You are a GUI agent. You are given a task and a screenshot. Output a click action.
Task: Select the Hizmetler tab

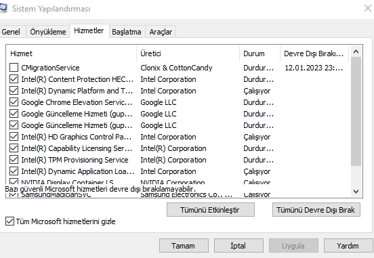(x=89, y=30)
